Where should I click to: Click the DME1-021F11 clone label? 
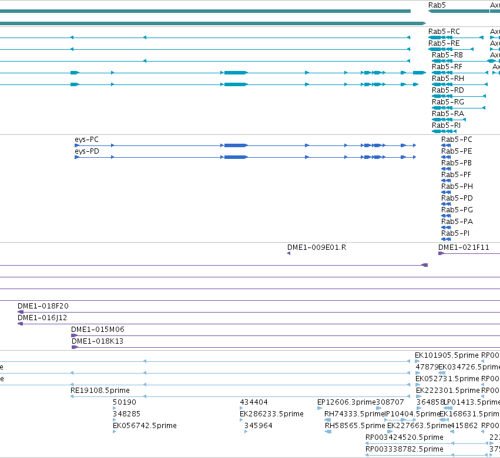coord(464,247)
